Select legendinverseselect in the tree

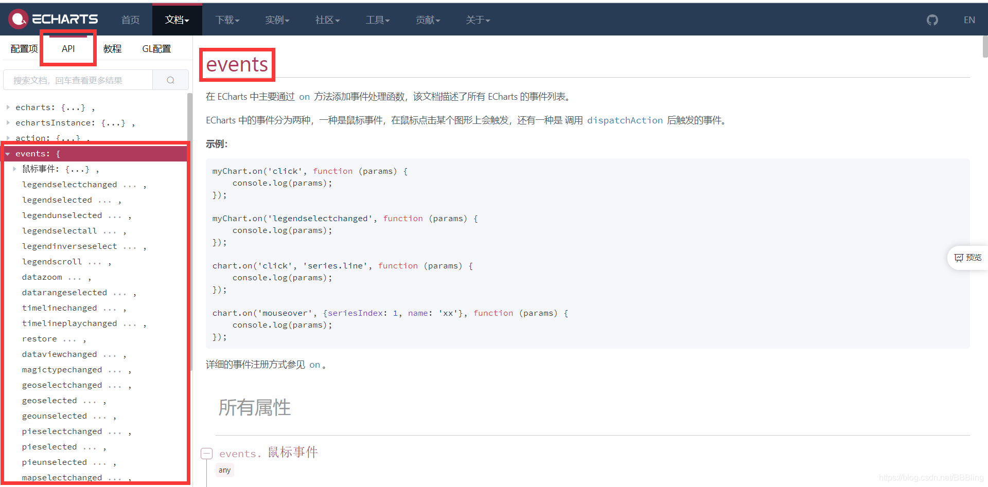click(69, 246)
